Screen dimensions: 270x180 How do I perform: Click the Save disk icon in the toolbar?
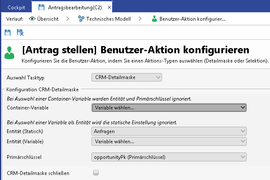click(x=8, y=33)
